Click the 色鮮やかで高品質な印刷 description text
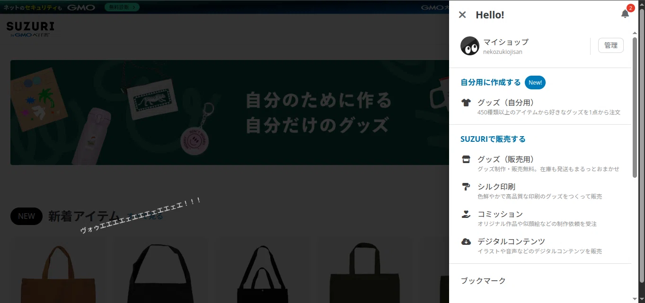This screenshot has height=303, width=645. click(540, 196)
